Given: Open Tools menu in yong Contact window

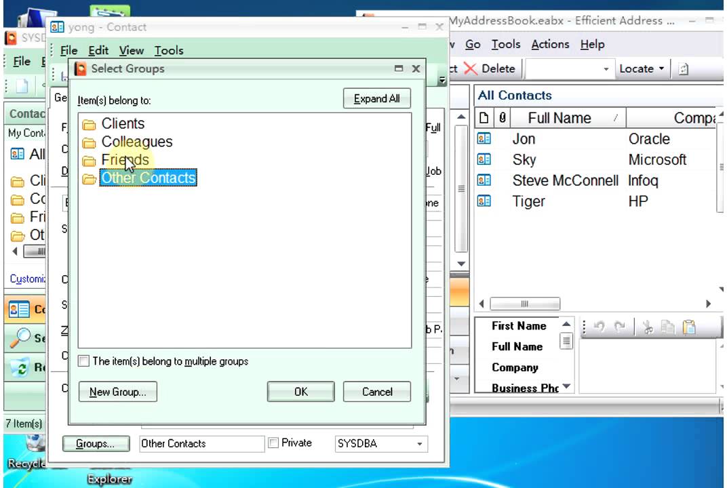Looking at the screenshot, I should (169, 51).
